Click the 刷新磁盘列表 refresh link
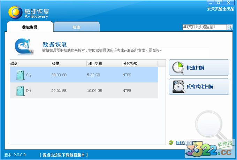The image size is (237, 160). click(186, 143)
